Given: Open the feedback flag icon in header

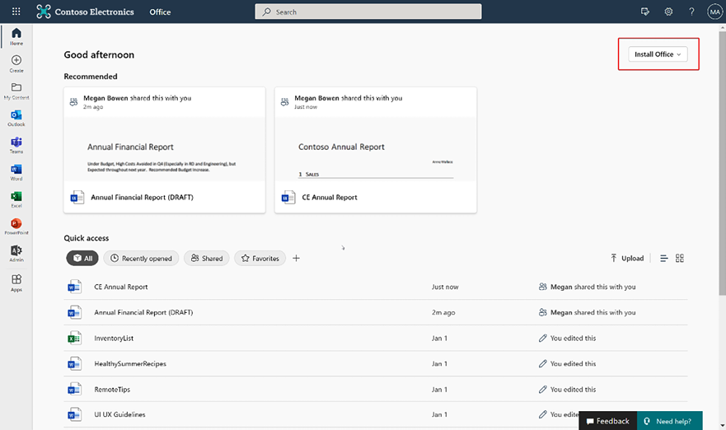Looking at the screenshot, I should tap(645, 12).
